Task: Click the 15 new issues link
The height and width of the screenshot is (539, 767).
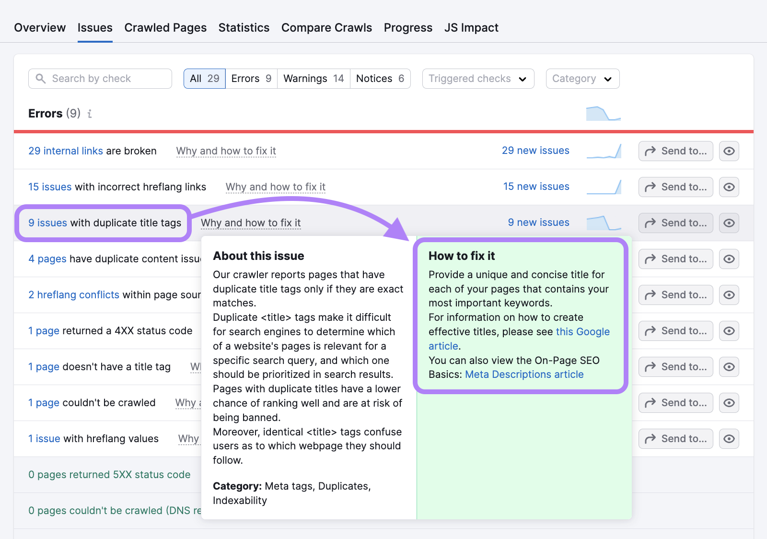Action: [536, 187]
